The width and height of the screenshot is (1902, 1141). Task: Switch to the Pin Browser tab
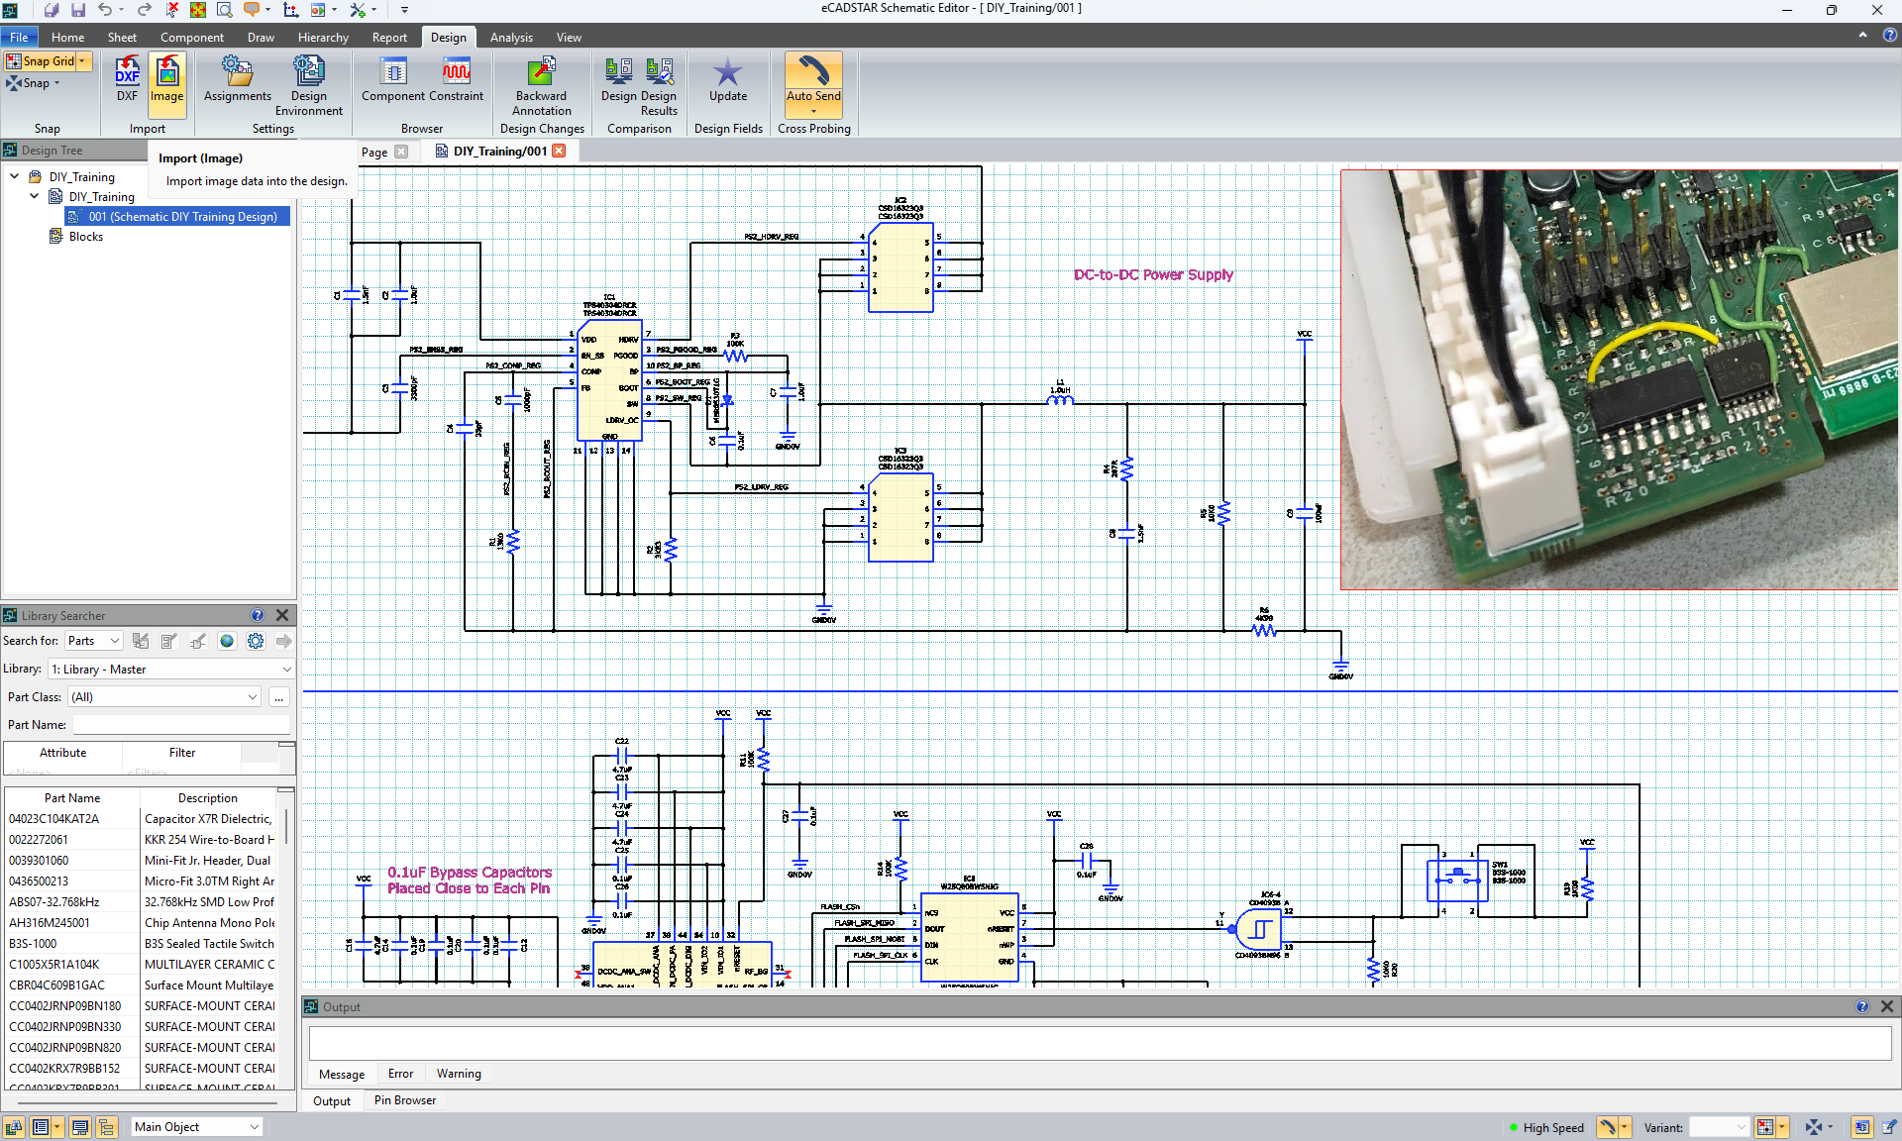point(405,1100)
